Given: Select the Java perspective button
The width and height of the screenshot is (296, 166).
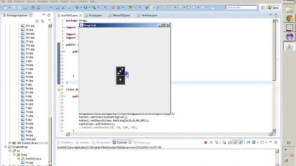Looking at the screenshot, I should pos(273,8).
